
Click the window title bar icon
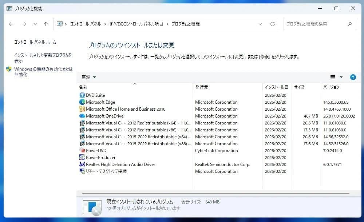tap(9, 9)
